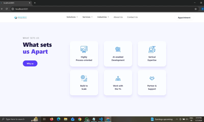The height and width of the screenshot is (122, 204).
Task: Click the Highly Process-oriented whiteboard icon
Action: (x=84, y=49)
